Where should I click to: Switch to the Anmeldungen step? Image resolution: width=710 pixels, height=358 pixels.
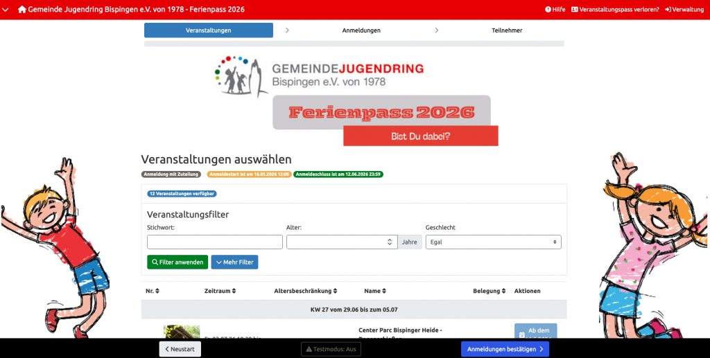pos(361,30)
